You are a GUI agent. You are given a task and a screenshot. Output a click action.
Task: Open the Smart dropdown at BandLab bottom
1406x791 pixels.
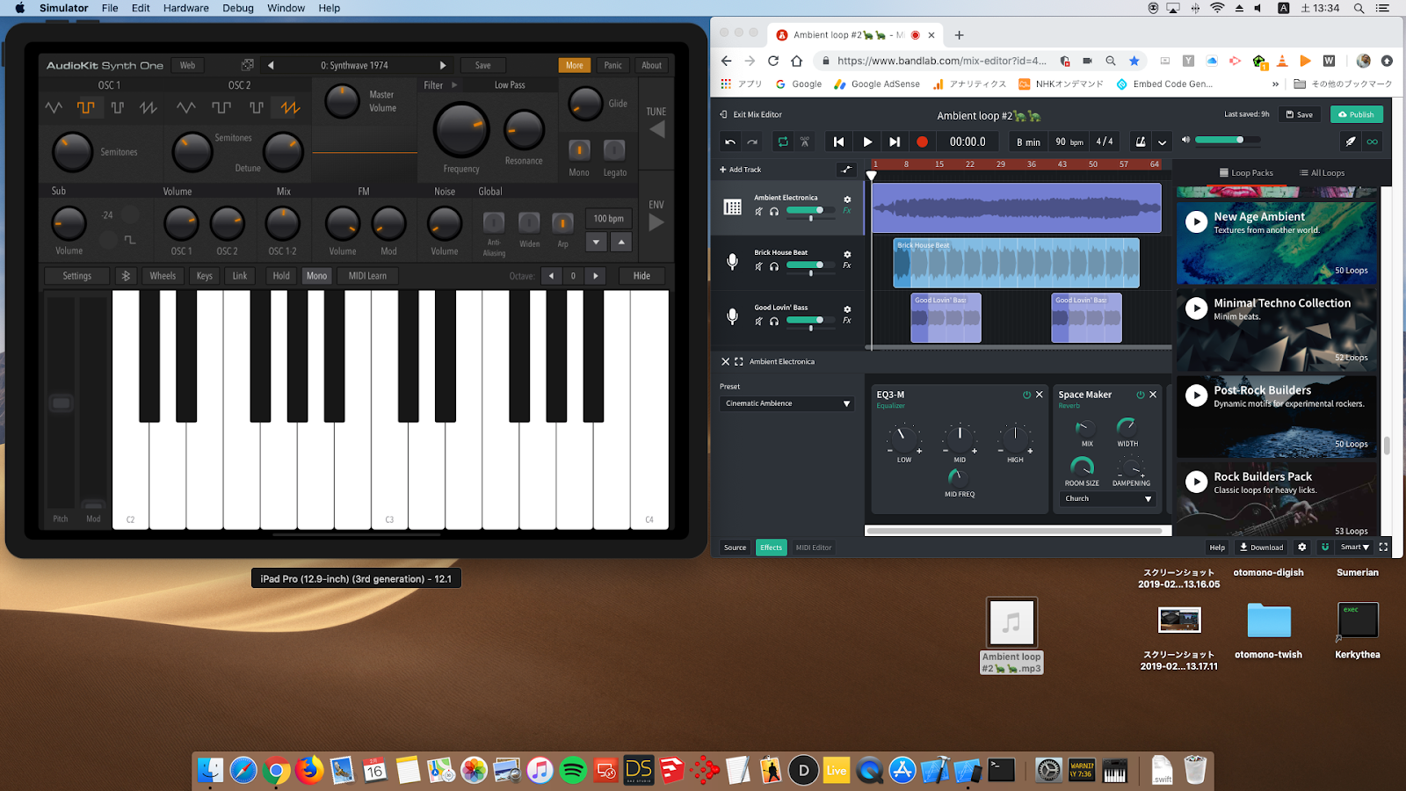pos(1354,547)
